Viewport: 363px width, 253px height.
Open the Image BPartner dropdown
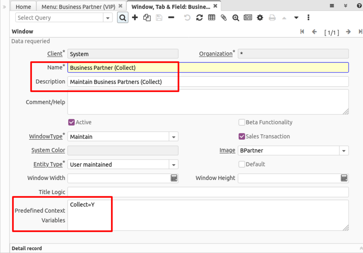[343, 151]
